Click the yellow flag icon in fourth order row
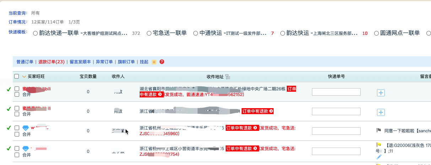The image size is (431, 165). click(x=379, y=145)
